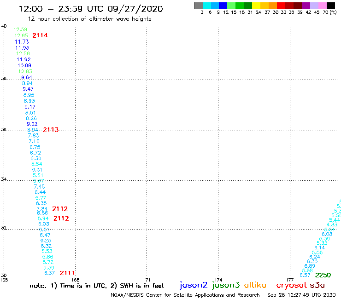The image size is (341, 299).
Task: Click the red time label 2111
Action: 67,273
